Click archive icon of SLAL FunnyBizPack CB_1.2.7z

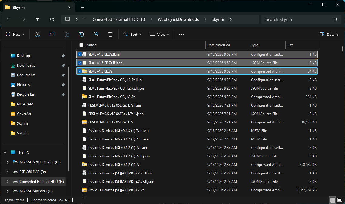[x=85, y=97]
